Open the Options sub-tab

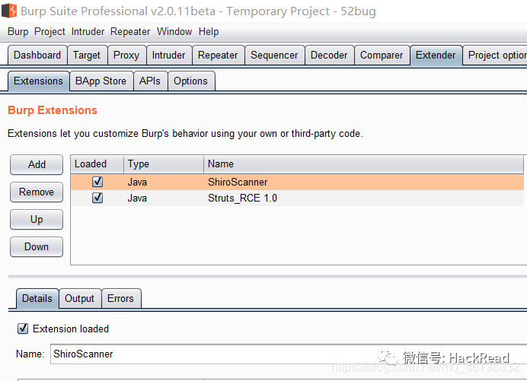tap(191, 81)
